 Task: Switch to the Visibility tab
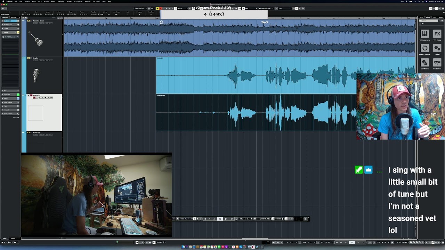[x=14, y=17]
